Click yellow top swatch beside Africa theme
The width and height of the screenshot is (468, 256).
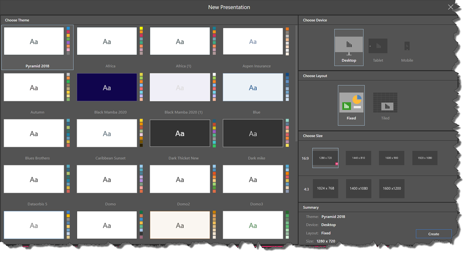[141, 29]
